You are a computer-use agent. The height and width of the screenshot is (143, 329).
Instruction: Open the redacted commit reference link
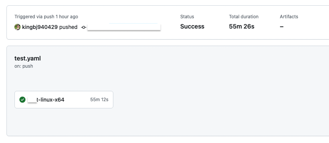(124, 27)
